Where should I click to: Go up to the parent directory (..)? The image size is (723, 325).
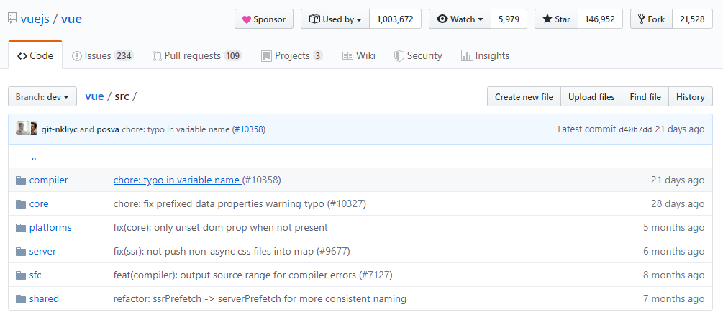tap(34, 157)
